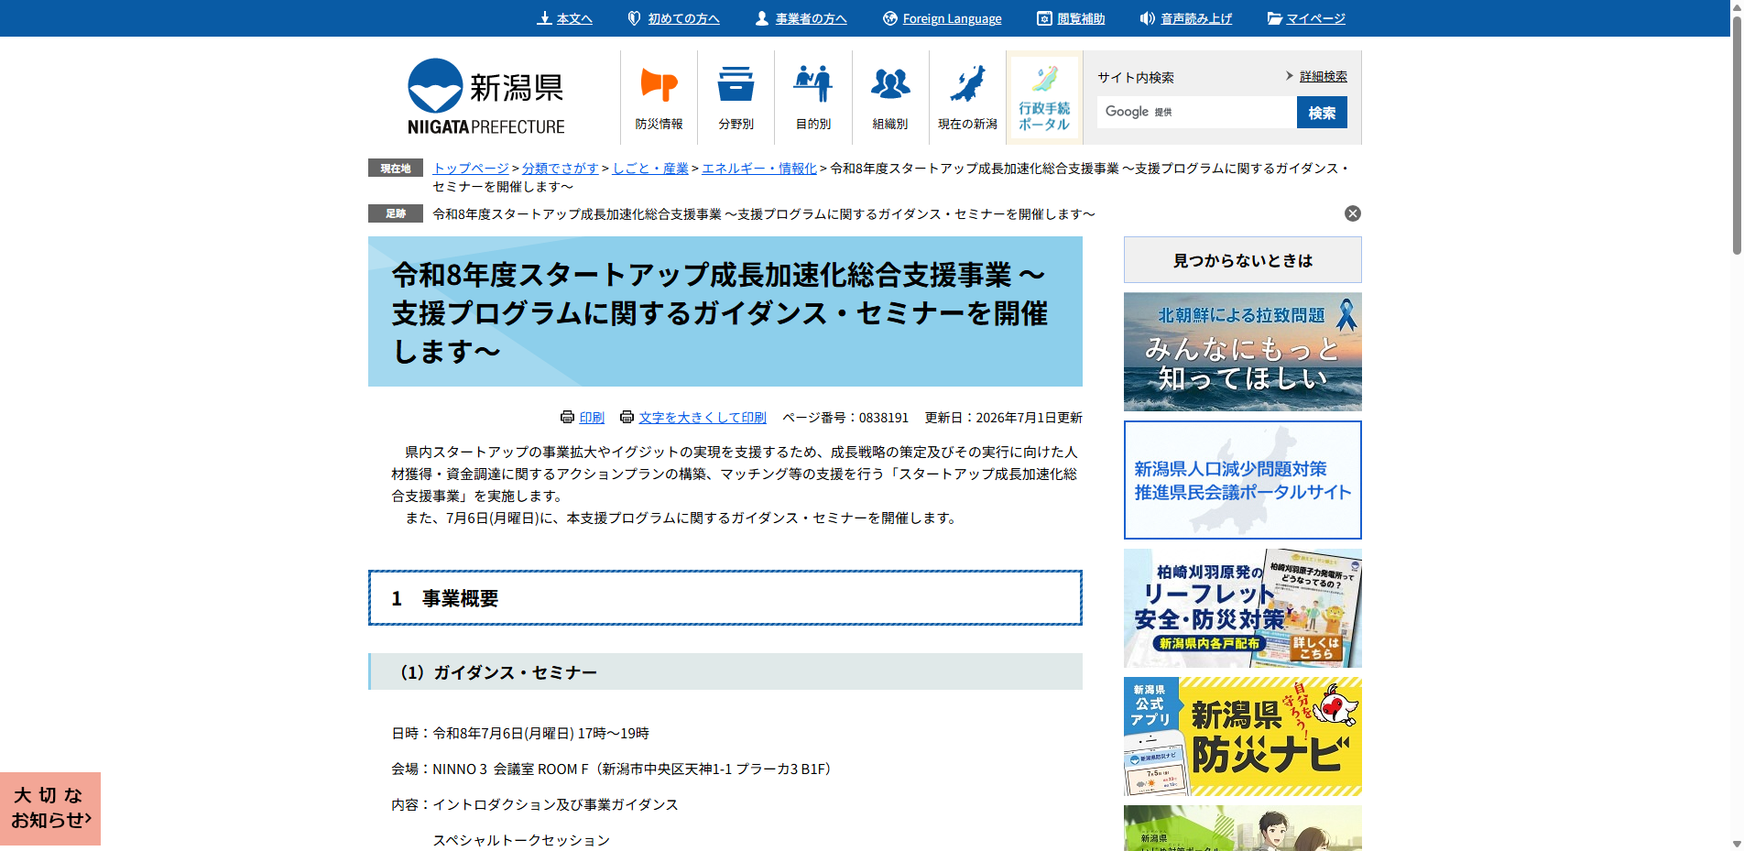This screenshot has height=851, width=1744.
Task: Click the printer icon beside 印刷
Action: click(568, 418)
